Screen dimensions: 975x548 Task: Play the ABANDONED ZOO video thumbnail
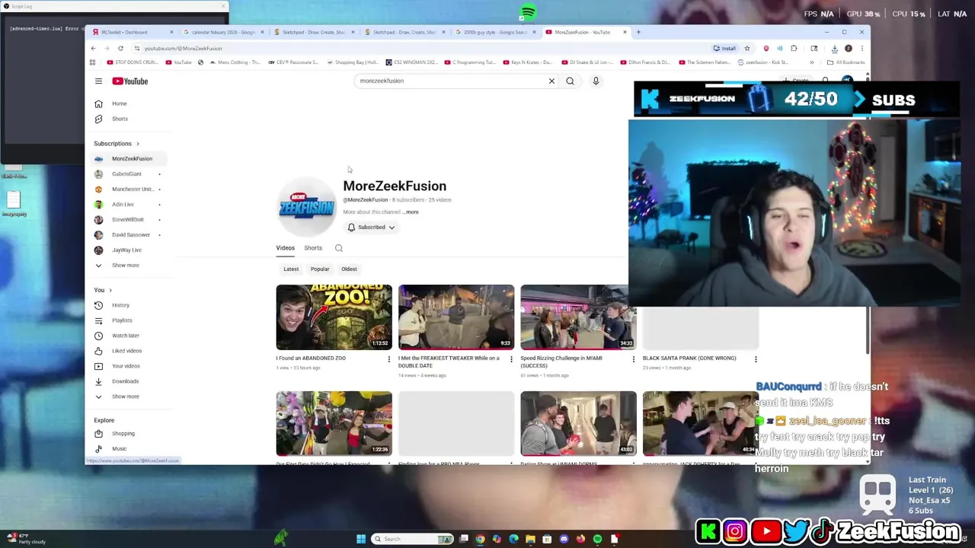point(334,317)
